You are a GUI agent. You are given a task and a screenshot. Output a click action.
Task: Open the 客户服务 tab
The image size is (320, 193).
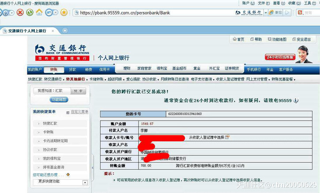[286, 69]
